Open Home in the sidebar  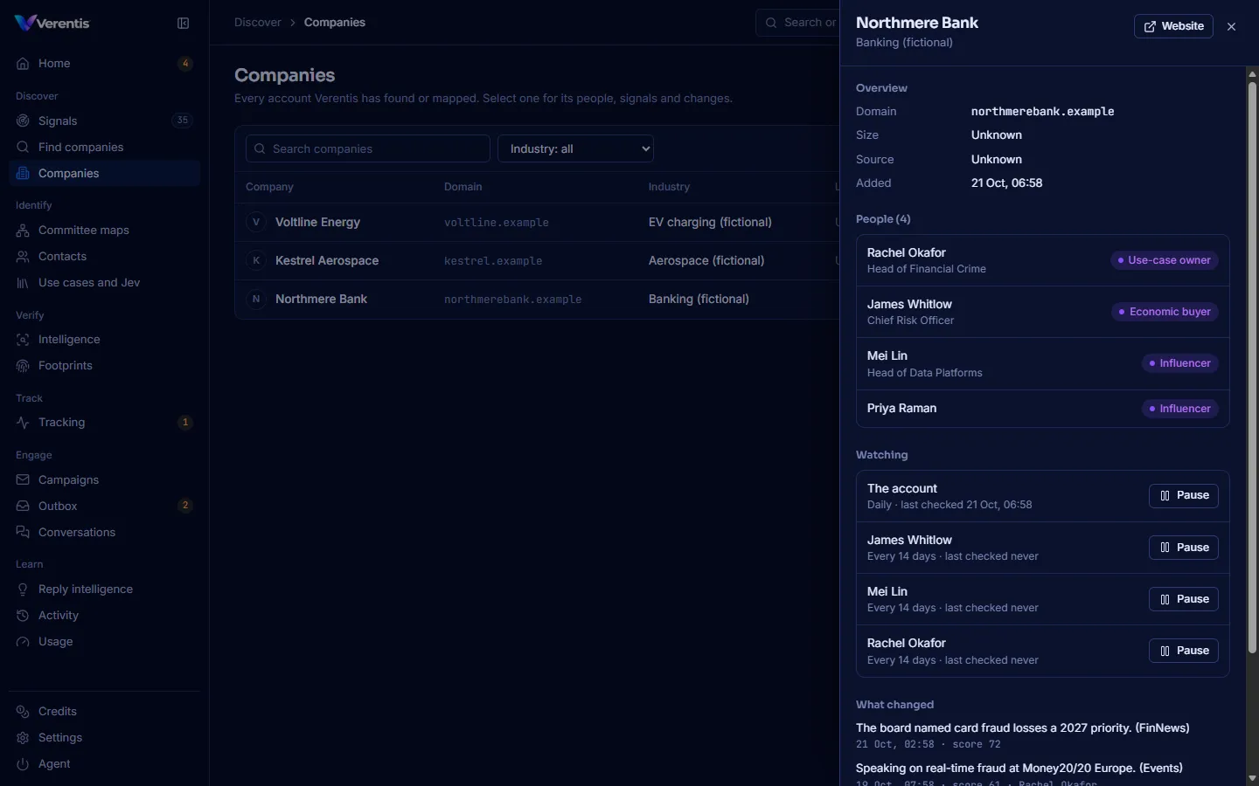coord(105,64)
